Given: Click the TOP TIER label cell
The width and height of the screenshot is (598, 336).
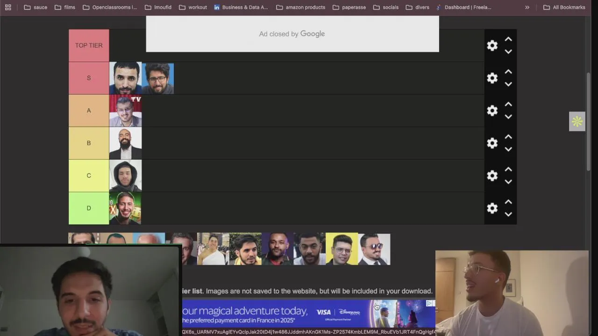Looking at the screenshot, I should click(x=89, y=45).
